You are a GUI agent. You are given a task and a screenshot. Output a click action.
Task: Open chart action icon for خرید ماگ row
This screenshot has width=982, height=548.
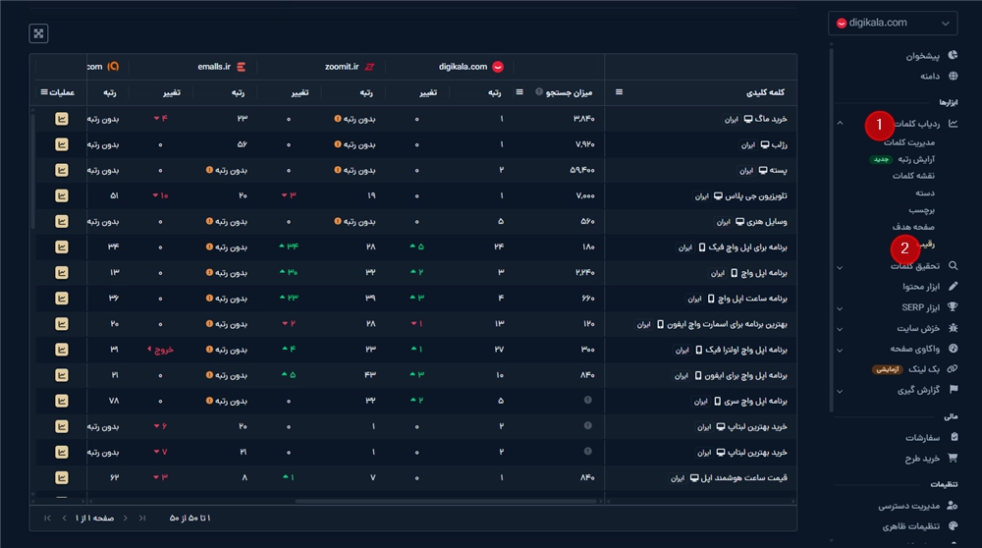(61, 119)
